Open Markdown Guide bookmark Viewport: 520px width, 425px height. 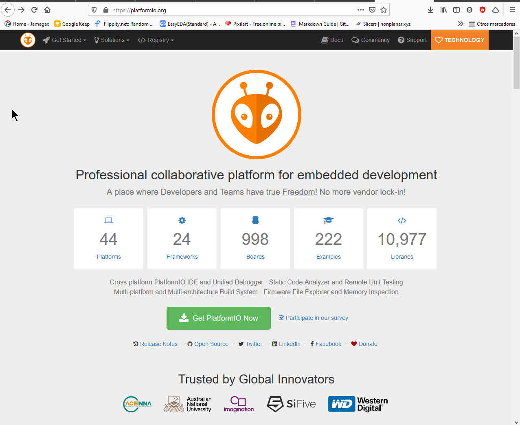320,24
